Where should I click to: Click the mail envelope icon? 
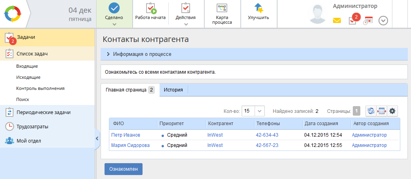click(337, 21)
